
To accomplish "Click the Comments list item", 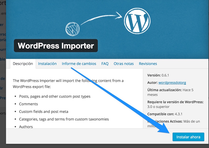I will pos(29,104).
